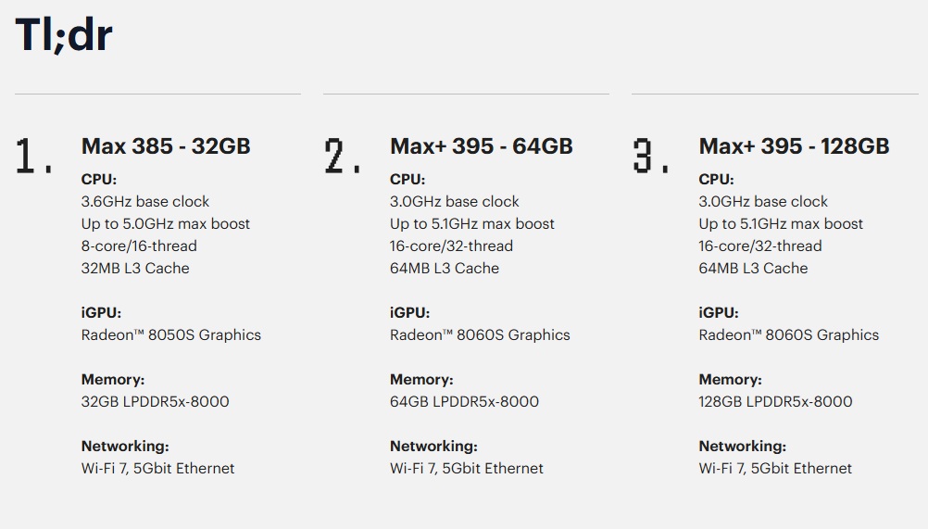Click the 8-core/16-thread spec line
This screenshot has width=928, height=529.
pyautogui.click(x=139, y=246)
